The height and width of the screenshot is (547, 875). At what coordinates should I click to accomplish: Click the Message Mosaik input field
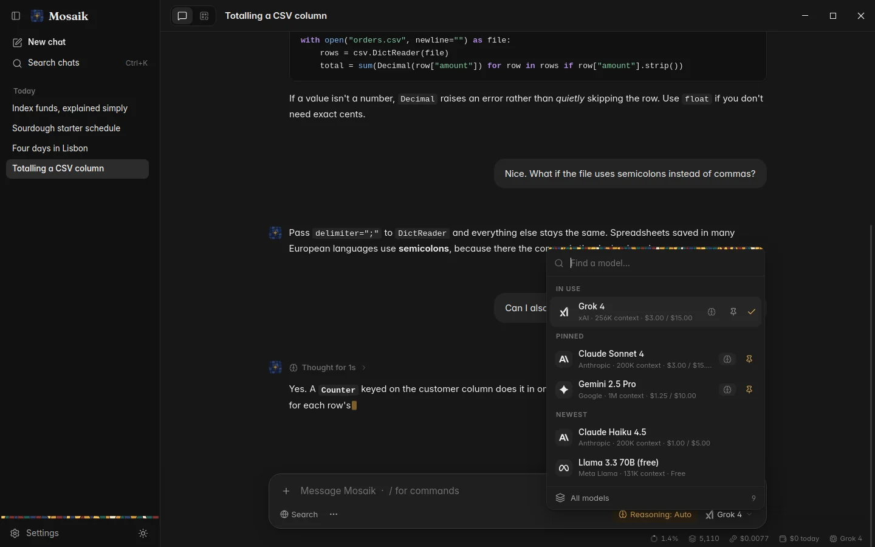(419, 491)
